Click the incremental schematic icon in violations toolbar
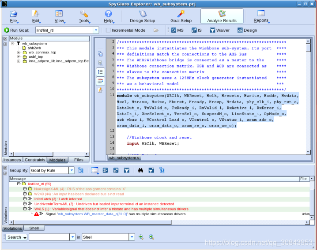The height and width of the screenshot is (251, 317). point(116,170)
